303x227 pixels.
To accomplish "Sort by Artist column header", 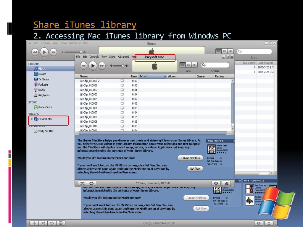I will coord(152,77).
